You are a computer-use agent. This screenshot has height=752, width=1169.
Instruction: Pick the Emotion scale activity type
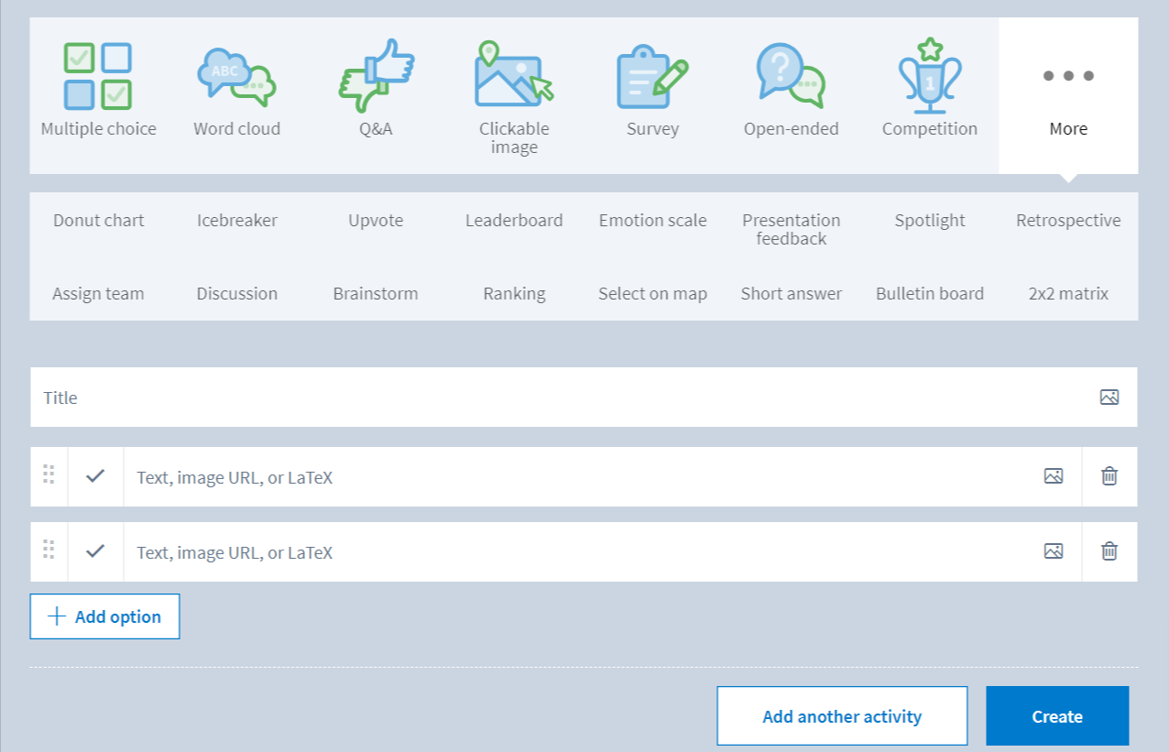point(652,221)
